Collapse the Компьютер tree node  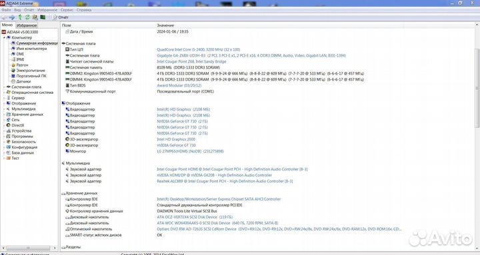4,37
